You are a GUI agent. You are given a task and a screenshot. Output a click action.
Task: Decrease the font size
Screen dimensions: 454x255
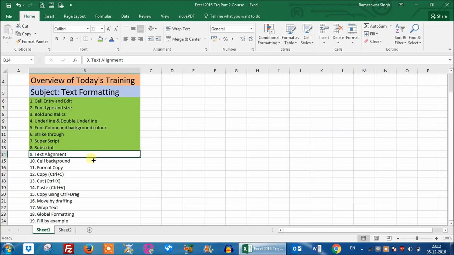point(116,29)
